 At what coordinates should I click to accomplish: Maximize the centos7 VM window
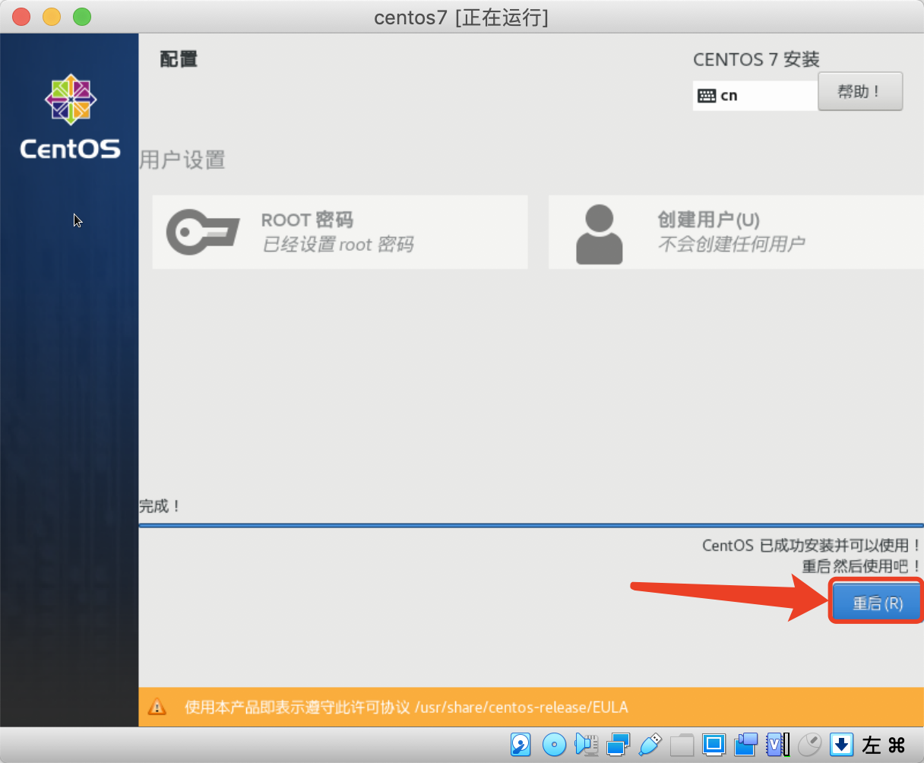(82, 17)
